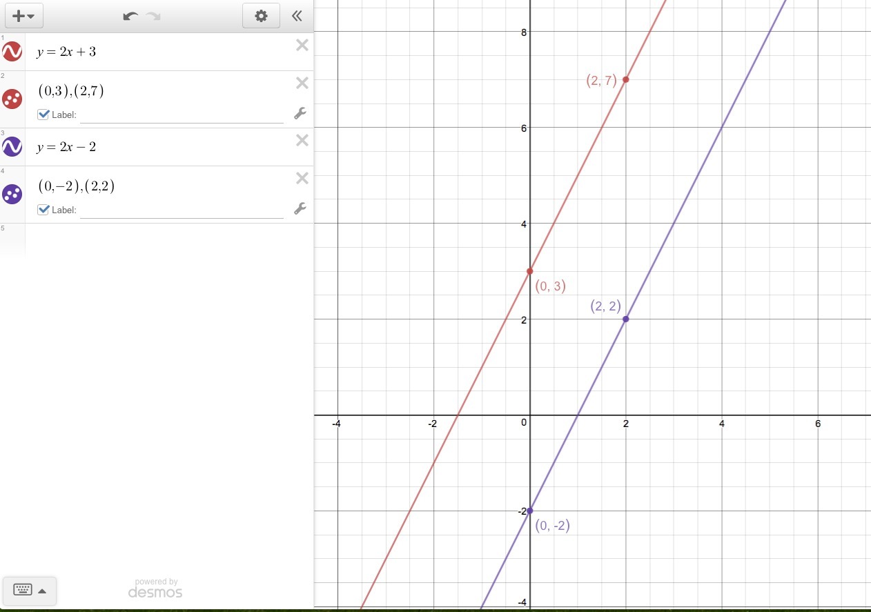Image resolution: width=871 pixels, height=612 pixels.
Task: Delete expression y = 2x − 2
Action: tap(302, 141)
